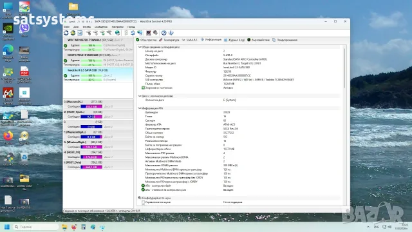
Task: Click the network computers toolbar icon
Action: [140, 33]
